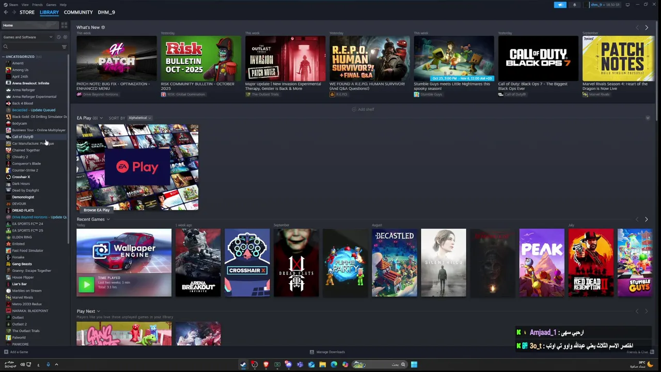
Task: Click the Steam announcements megaphone icon
Action: [x=560, y=5]
